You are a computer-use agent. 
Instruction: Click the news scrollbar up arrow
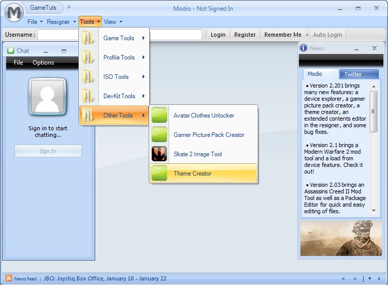(374, 87)
